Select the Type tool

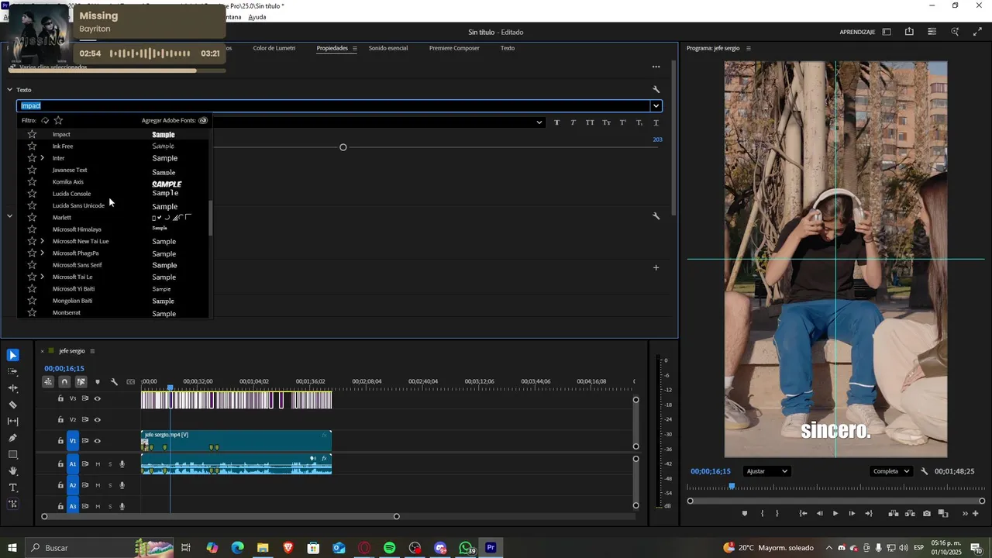pyautogui.click(x=13, y=487)
